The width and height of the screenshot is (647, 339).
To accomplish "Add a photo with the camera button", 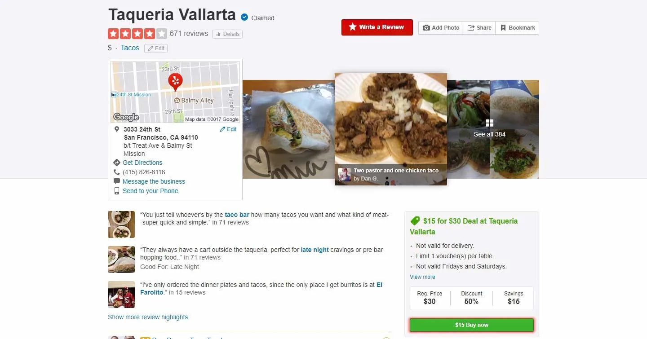I will tap(441, 28).
